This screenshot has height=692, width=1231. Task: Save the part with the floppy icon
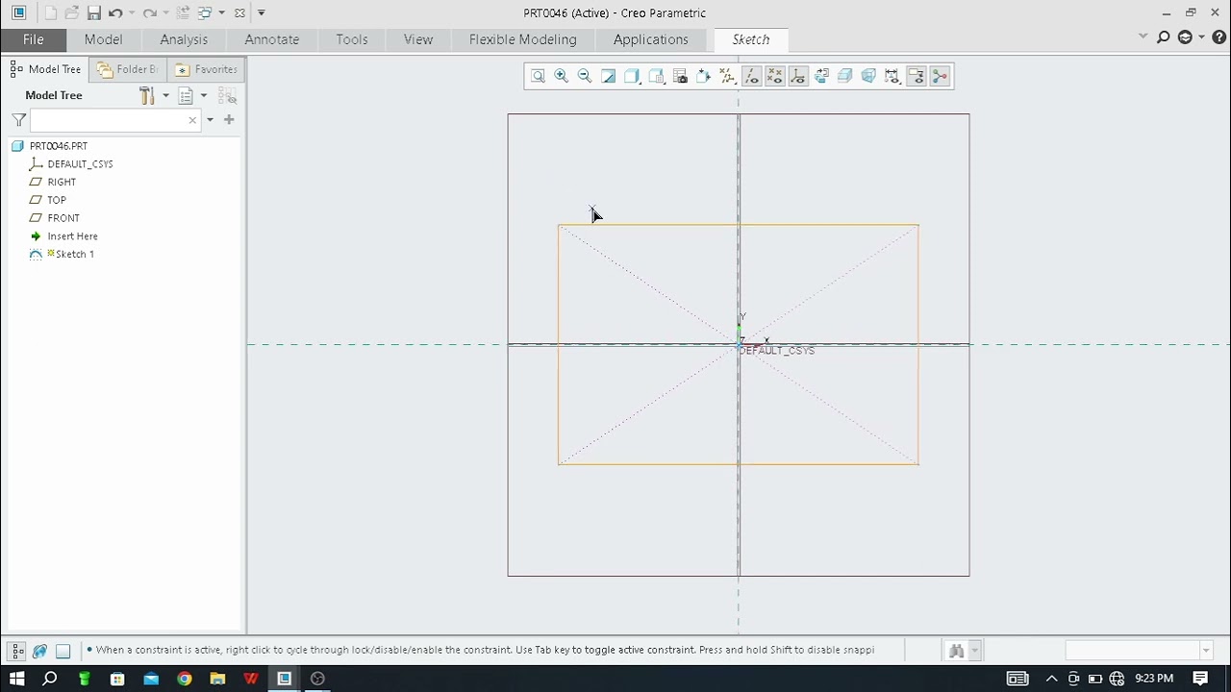coord(93,12)
